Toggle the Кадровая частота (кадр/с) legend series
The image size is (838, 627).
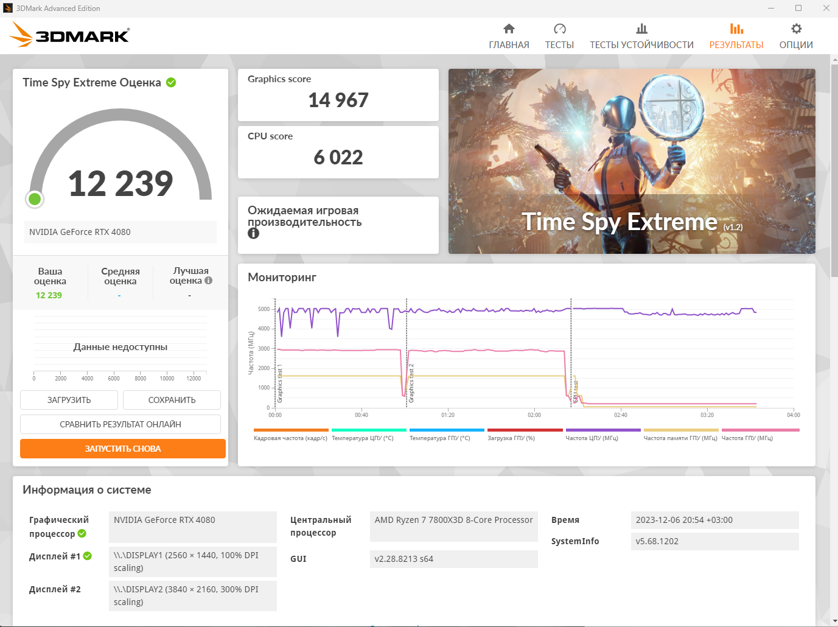click(290, 435)
